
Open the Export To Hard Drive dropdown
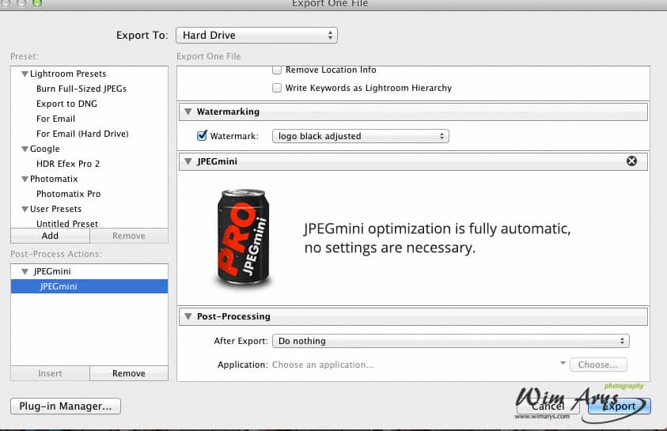click(256, 36)
